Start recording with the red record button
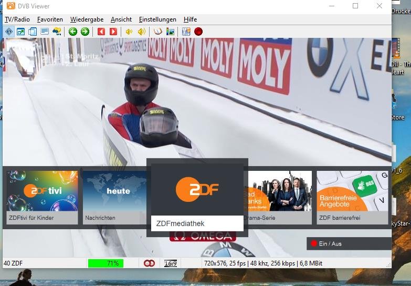411x286 pixels. click(x=198, y=32)
